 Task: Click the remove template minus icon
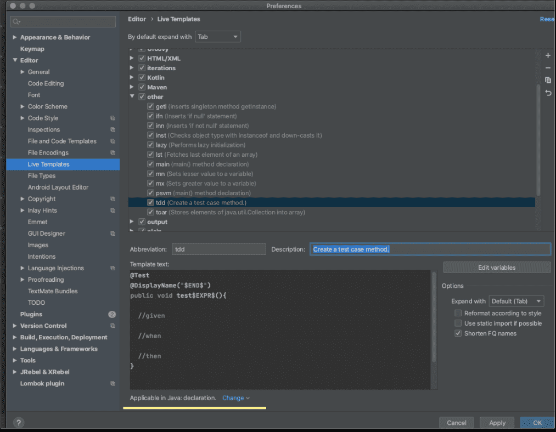(548, 68)
